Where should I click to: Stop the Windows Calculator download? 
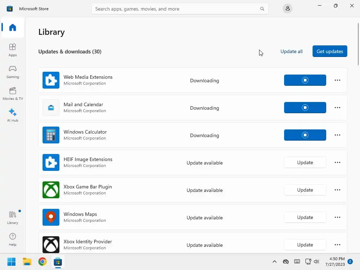(x=305, y=135)
